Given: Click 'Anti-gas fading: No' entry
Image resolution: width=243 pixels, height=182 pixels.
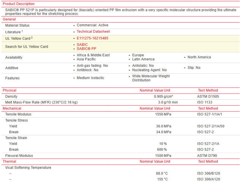Looking at the screenshot, I should click(92, 66).
